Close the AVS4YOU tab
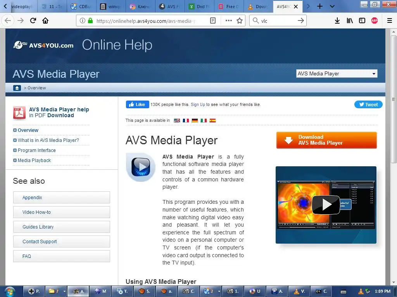The image size is (397, 297). (296, 7)
